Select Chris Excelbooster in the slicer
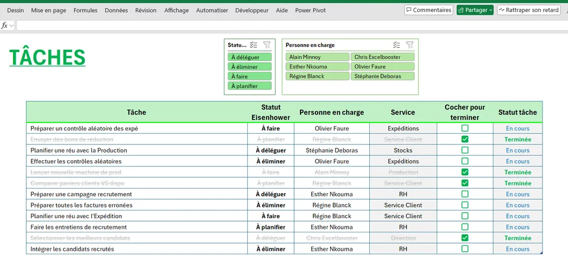The width and height of the screenshot is (568, 272). click(383, 57)
